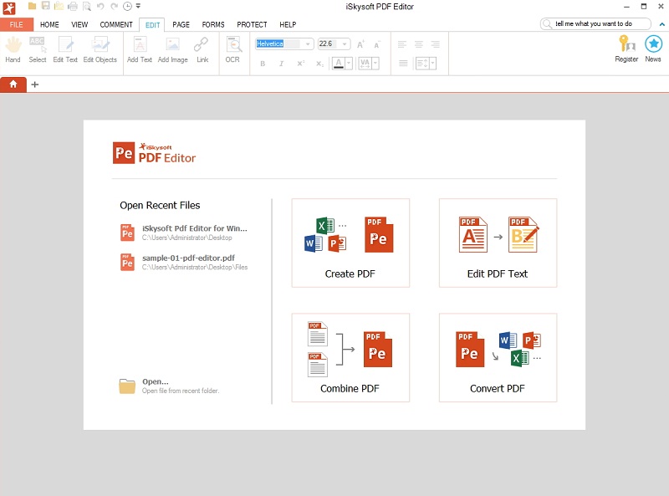
Task: Click the Convert PDF button
Action: tap(498, 357)
